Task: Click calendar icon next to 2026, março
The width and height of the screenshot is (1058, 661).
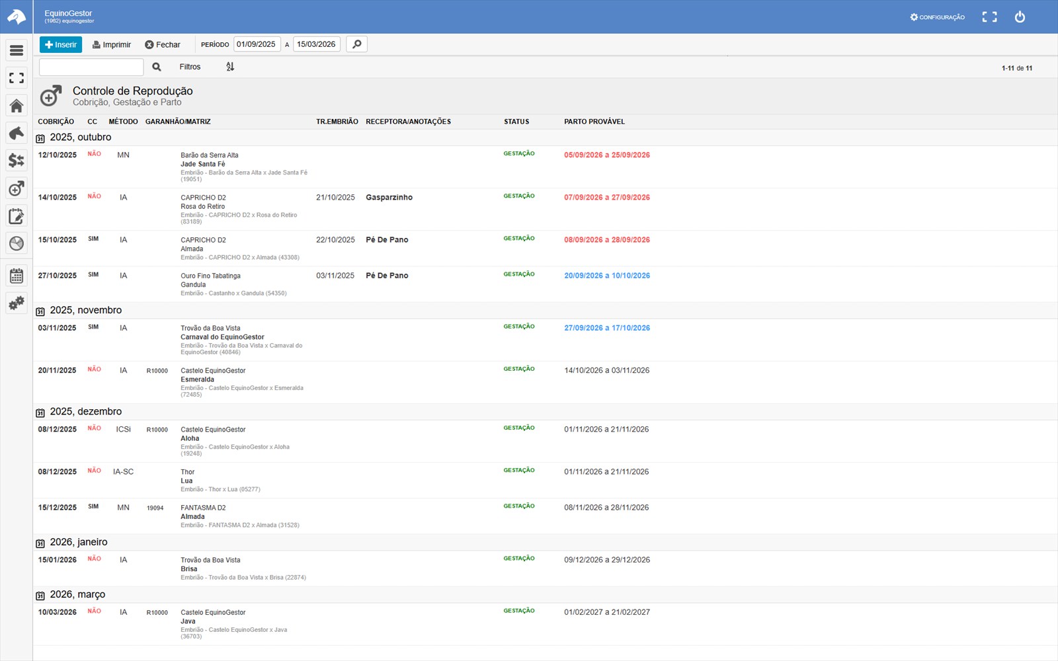Action: 40,596
